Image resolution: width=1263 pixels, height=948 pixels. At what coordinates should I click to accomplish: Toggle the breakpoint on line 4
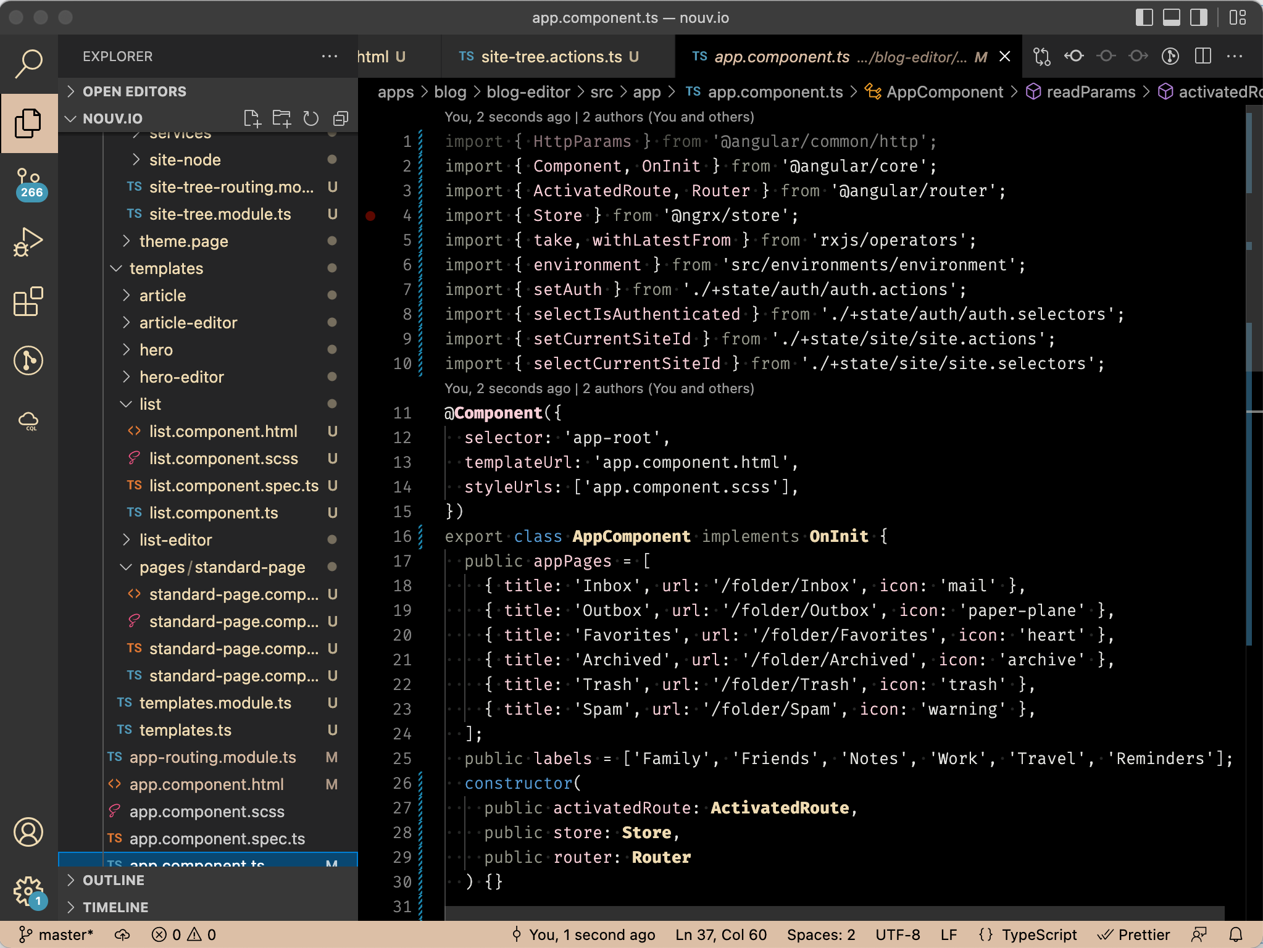370,215
